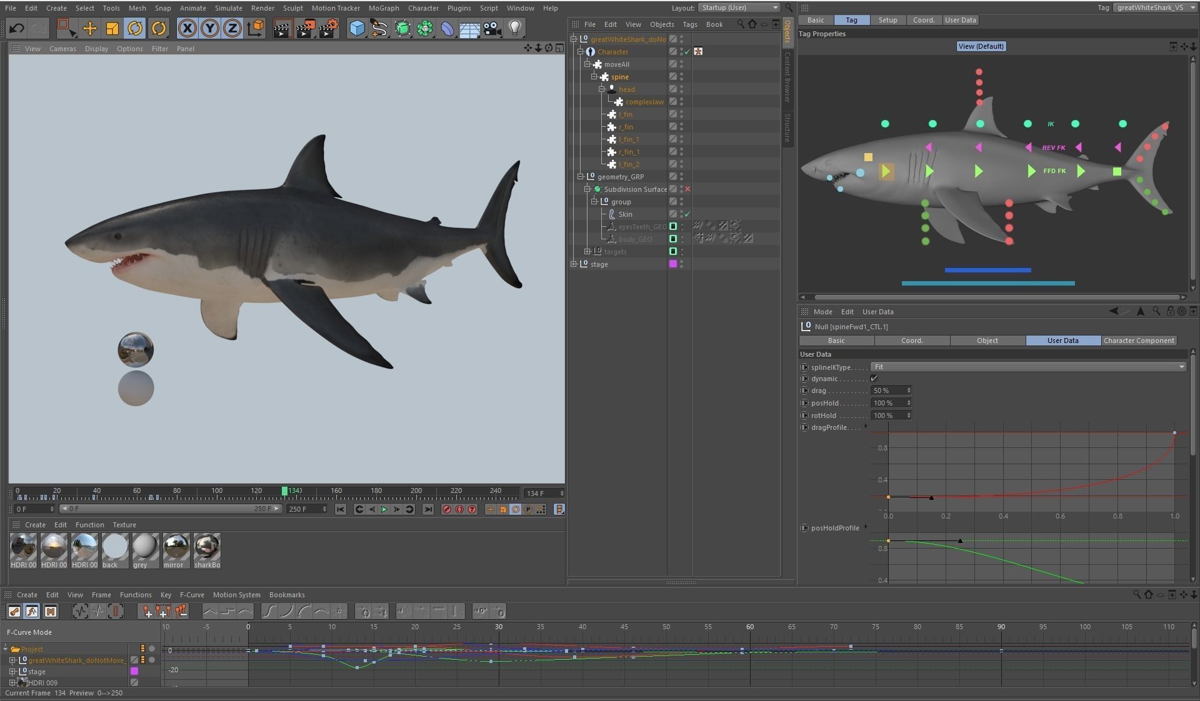Viewport: 1200px width, 701px height.
Task: Expand the stage tree node
Action: [x=573, y=264]
